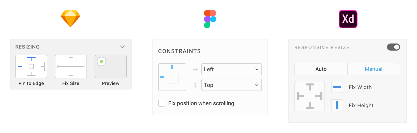This screenshot has width=417, height=133.
Task: Open the Left horizontal constraint dropdown
Action: (232, 69)
